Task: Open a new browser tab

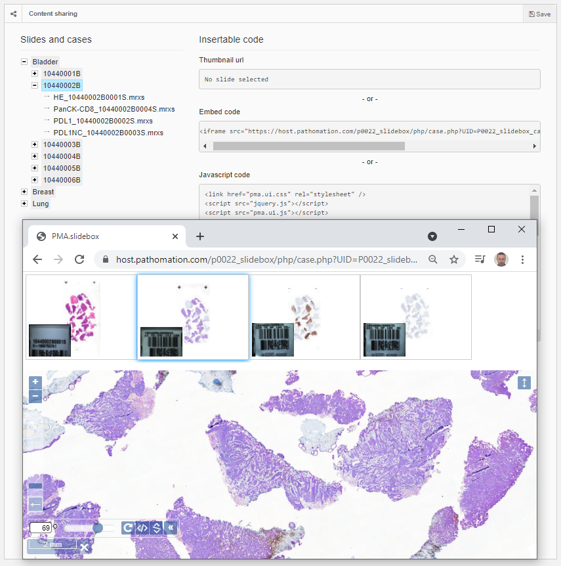Action: coord(200,236)
